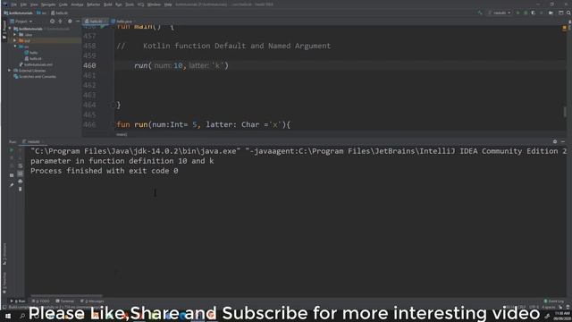Viewport: 572px width, 322px height.
Task: Click Run with Coverage icon
Action: point(534,13)
